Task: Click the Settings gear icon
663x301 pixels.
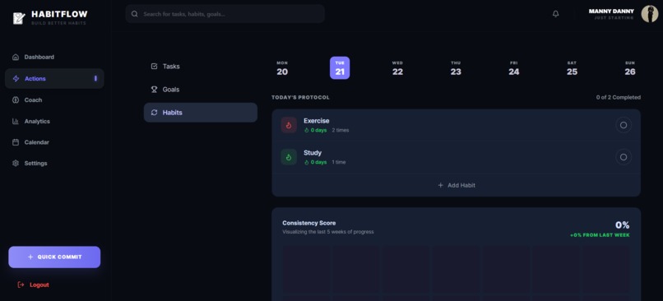Action: pyautogui.click(x=16, y=163)
